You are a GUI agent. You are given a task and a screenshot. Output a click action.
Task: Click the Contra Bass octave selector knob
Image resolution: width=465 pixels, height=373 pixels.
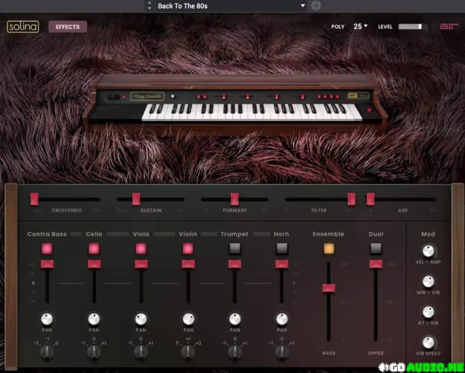[47, 352]
